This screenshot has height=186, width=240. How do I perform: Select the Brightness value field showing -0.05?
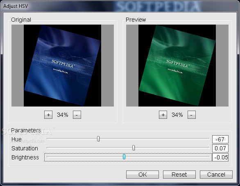[220, 157]
